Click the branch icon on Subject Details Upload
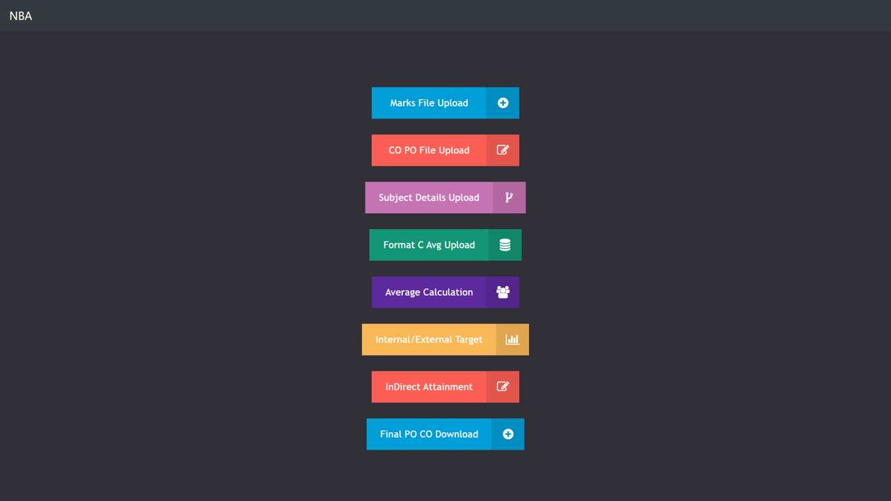 click(509, 198)
